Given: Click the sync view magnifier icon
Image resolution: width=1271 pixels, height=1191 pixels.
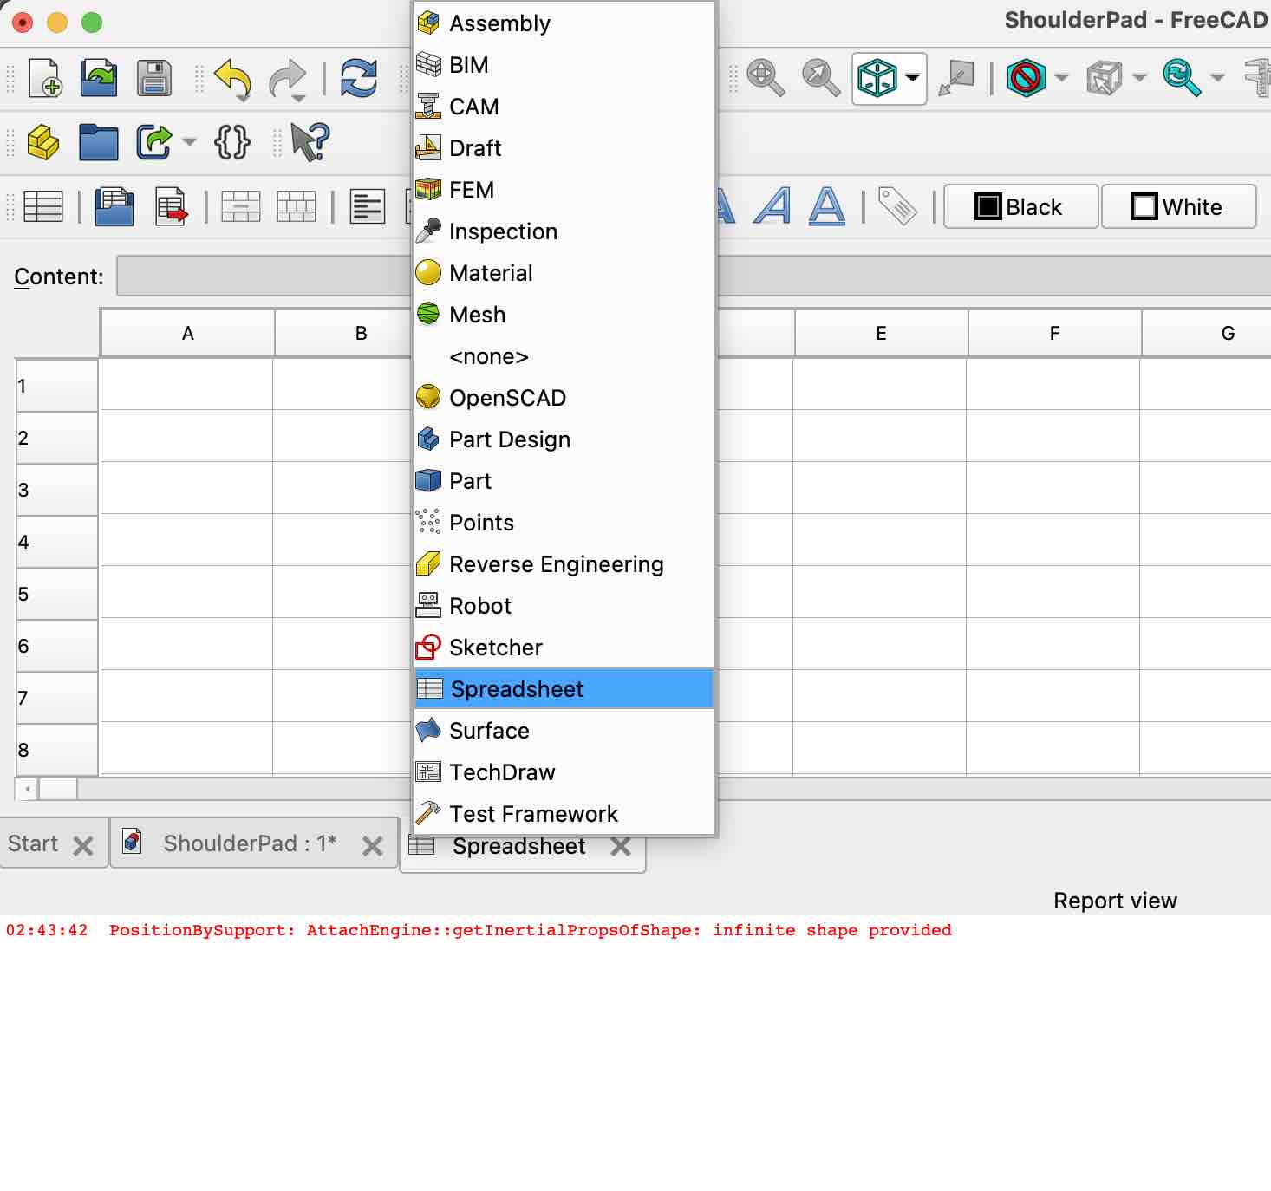Looking at the screenshot, I should tap(1182, 78).
